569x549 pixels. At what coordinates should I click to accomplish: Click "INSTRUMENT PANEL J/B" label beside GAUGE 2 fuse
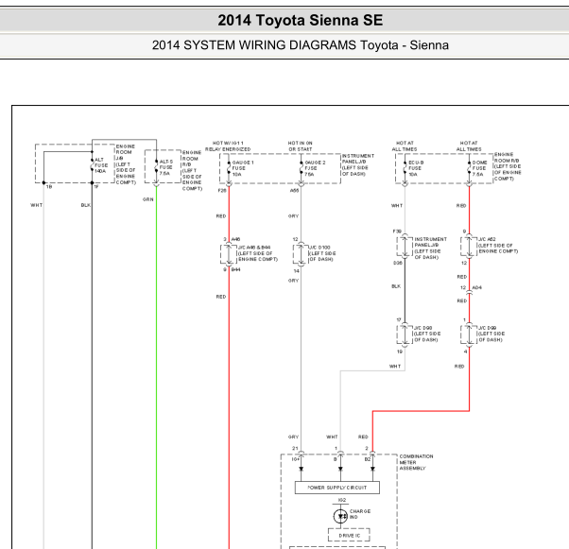[358, 164]
